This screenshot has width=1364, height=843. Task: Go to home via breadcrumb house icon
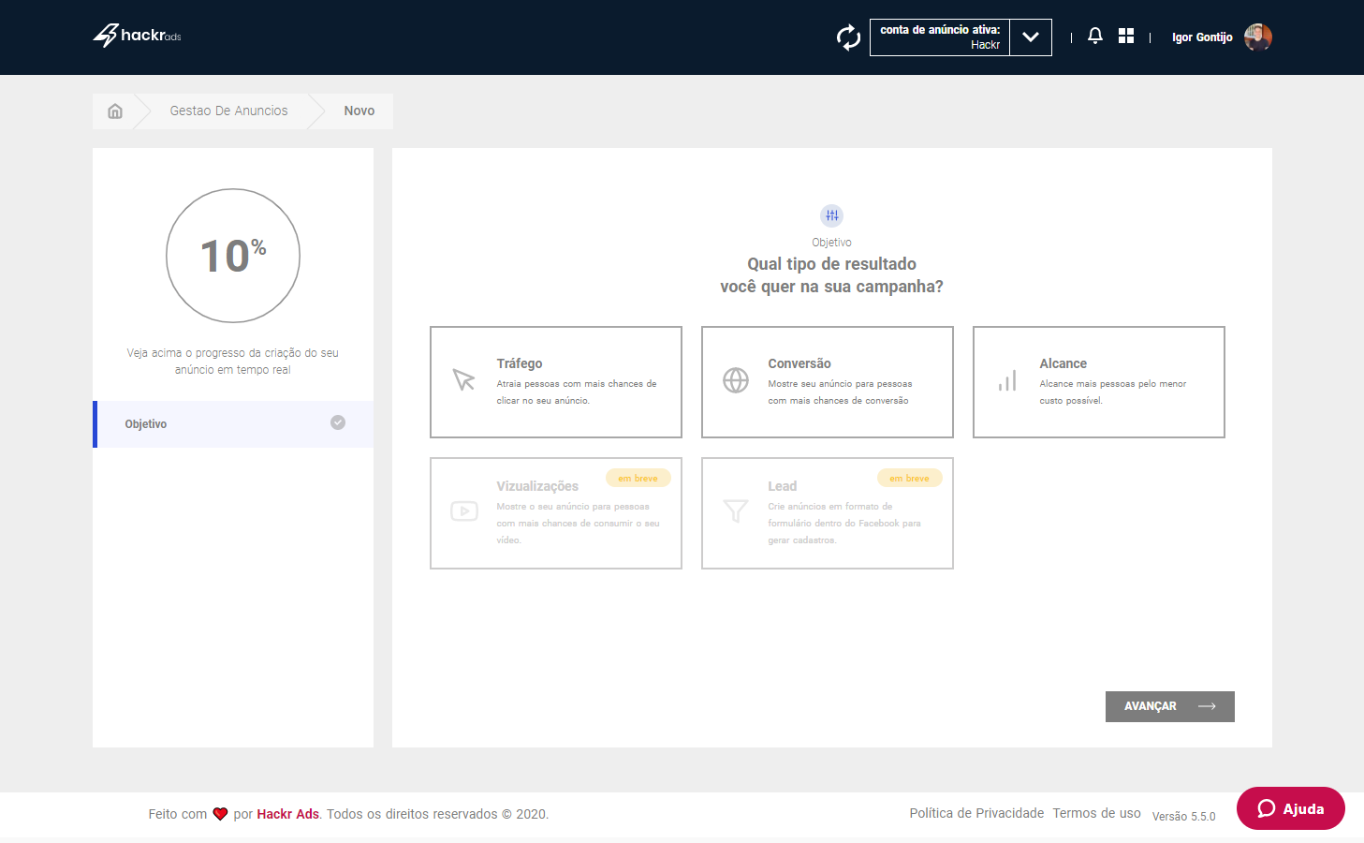click(115, 111)
